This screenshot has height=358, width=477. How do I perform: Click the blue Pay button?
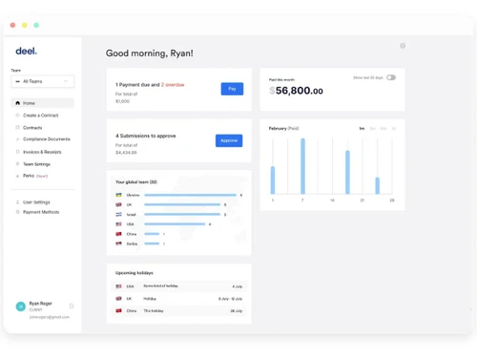(x=232, y=89)
